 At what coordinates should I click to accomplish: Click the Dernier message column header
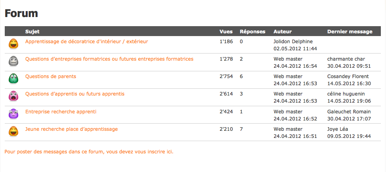coord(350,32)
